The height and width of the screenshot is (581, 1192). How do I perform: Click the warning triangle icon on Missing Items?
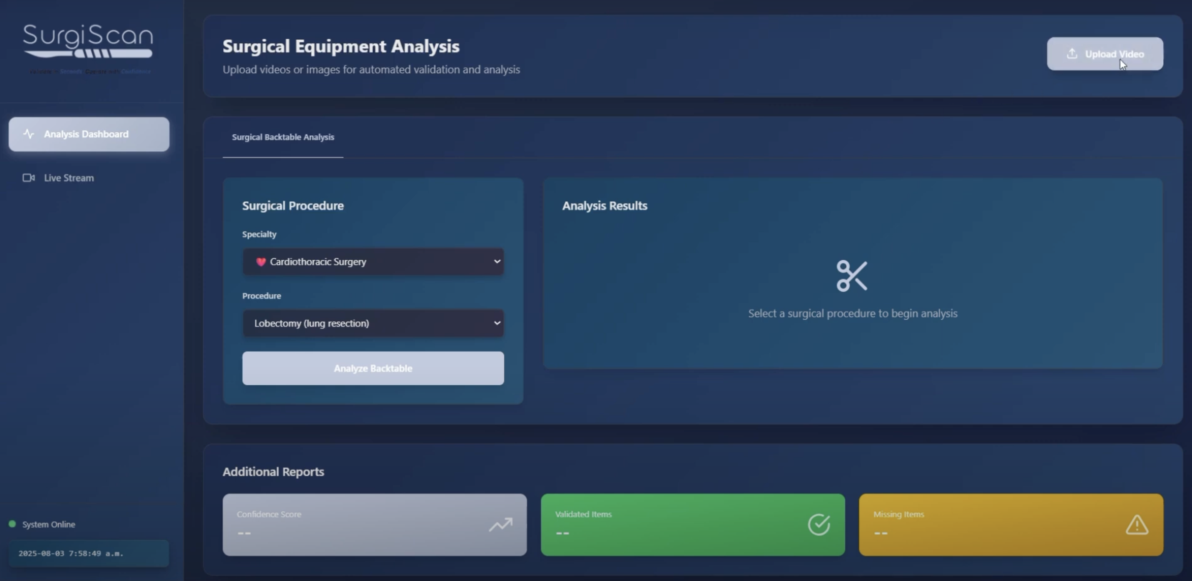1136,525
